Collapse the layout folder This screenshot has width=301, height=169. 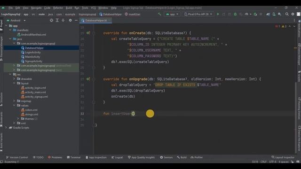[14, 83]
